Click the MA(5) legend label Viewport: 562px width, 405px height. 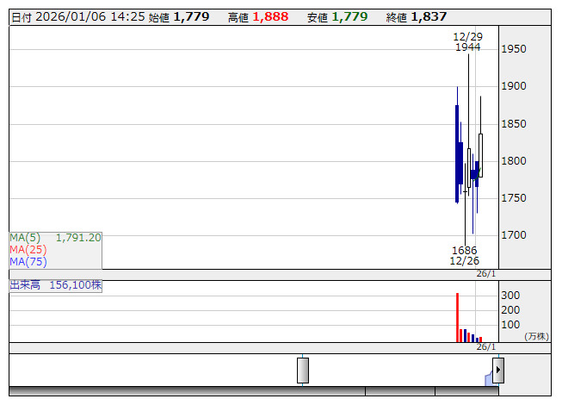tap(25, 238)
